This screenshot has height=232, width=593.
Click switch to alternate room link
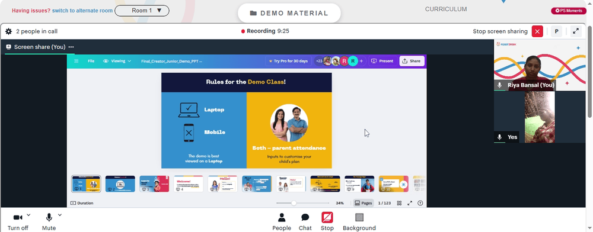82,11
